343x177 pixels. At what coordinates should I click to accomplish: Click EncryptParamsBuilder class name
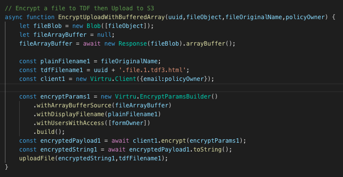(x=175, y=97)
